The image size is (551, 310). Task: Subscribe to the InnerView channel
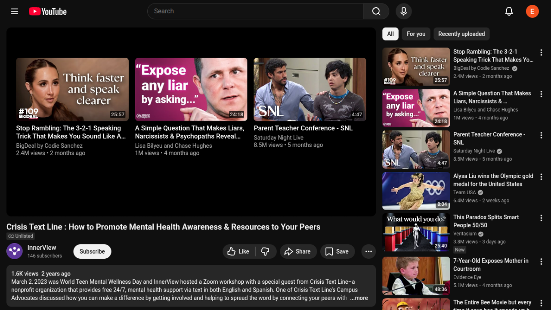pyautogui.click(x=92, y=251)
